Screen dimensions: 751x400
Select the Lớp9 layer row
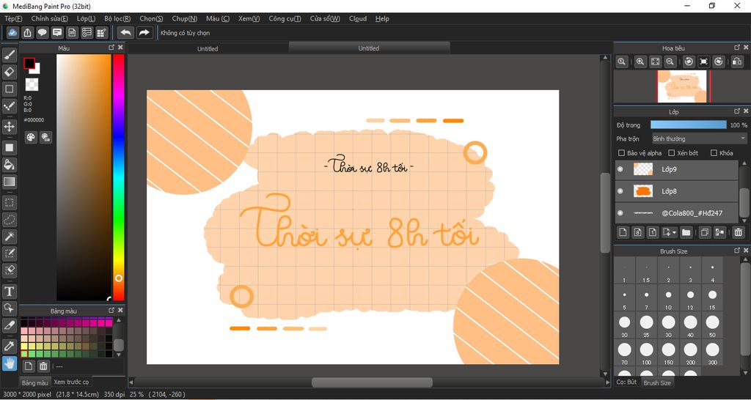pyautogui.click(x=677, y=169)
